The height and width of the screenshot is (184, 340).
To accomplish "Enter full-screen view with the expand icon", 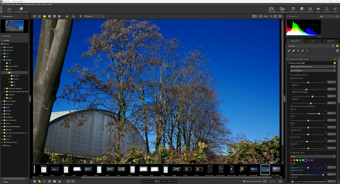I will [73, 16].
